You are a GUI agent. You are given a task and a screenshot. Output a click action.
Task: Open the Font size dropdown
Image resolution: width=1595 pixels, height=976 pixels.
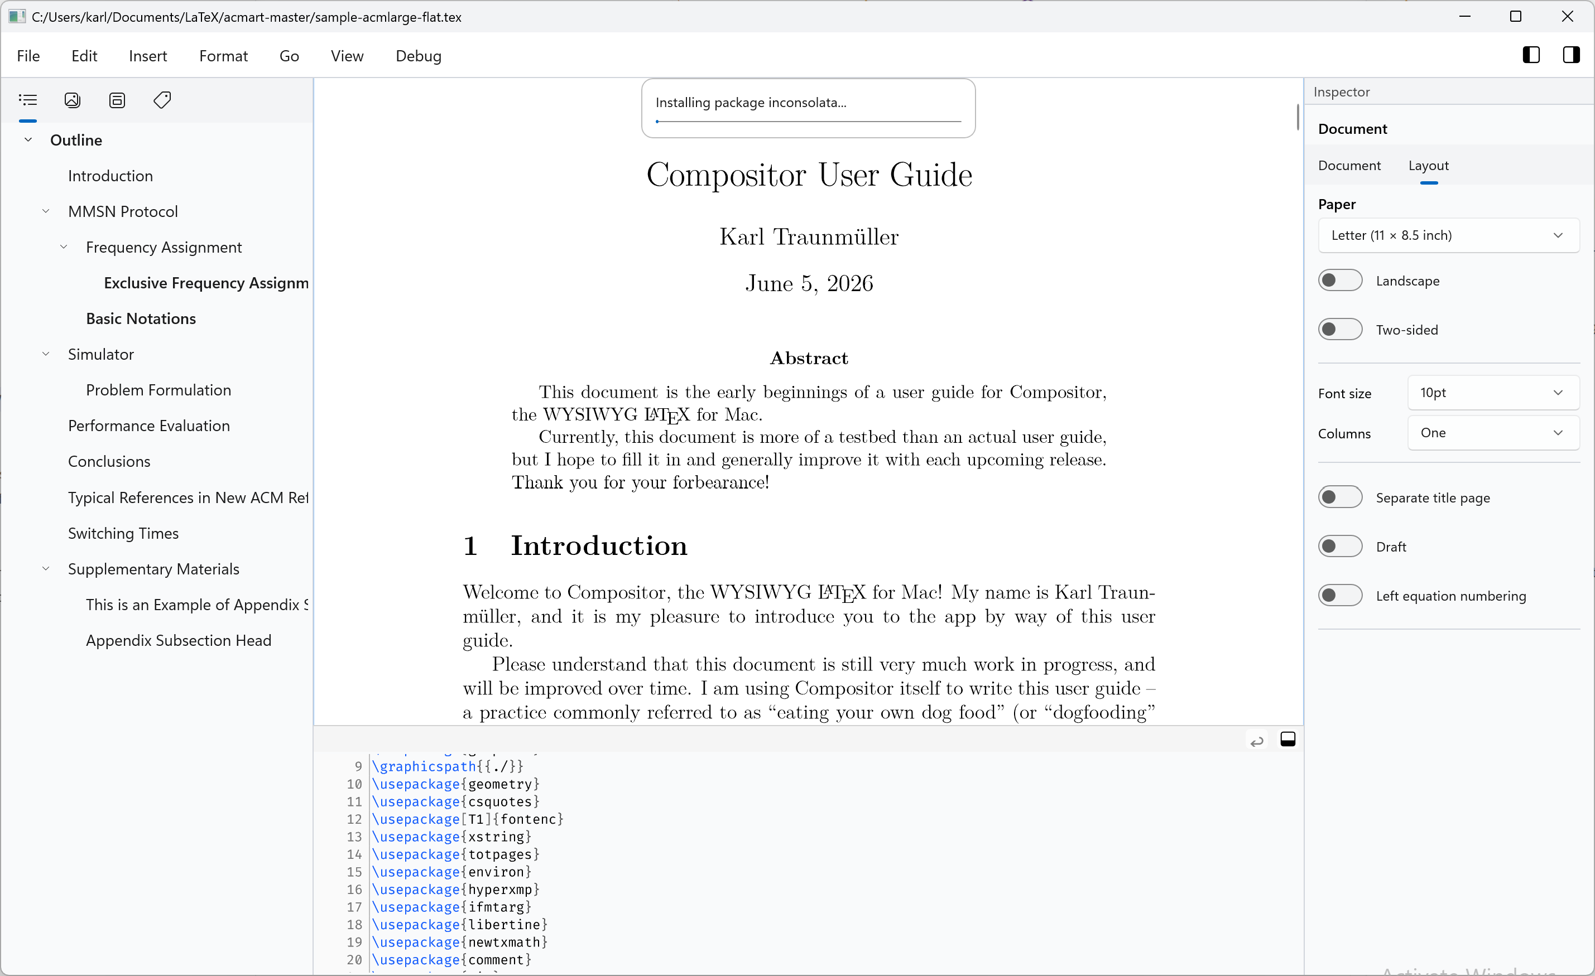pos(1493,393)
